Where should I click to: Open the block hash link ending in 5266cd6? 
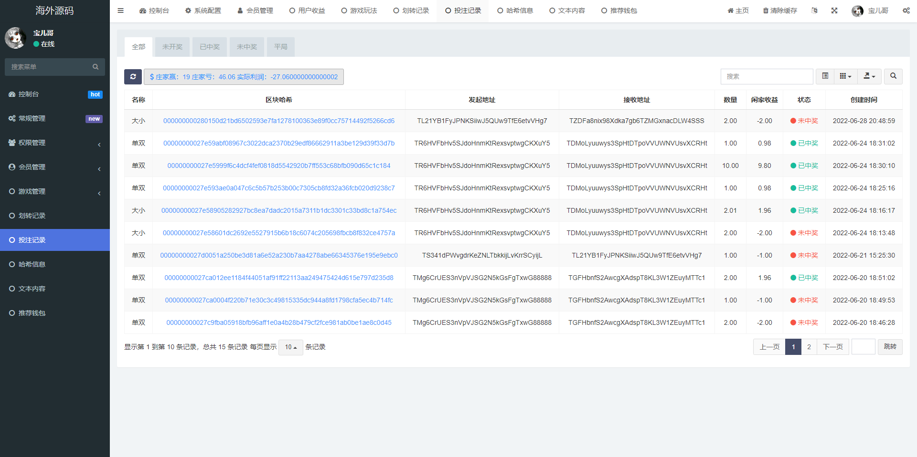click(x=279, y=121)
